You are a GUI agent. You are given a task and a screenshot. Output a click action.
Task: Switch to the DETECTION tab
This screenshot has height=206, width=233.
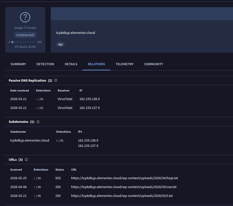tap(45, 64)
